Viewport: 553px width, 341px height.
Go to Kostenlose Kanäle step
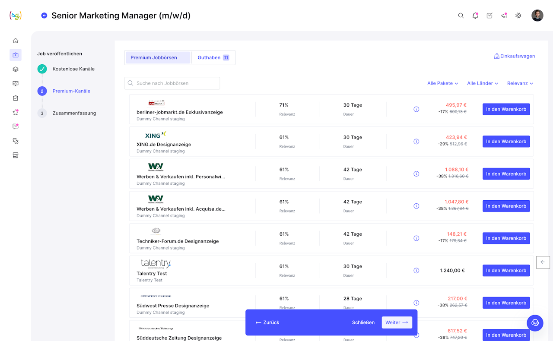click(x=73, y=69)
